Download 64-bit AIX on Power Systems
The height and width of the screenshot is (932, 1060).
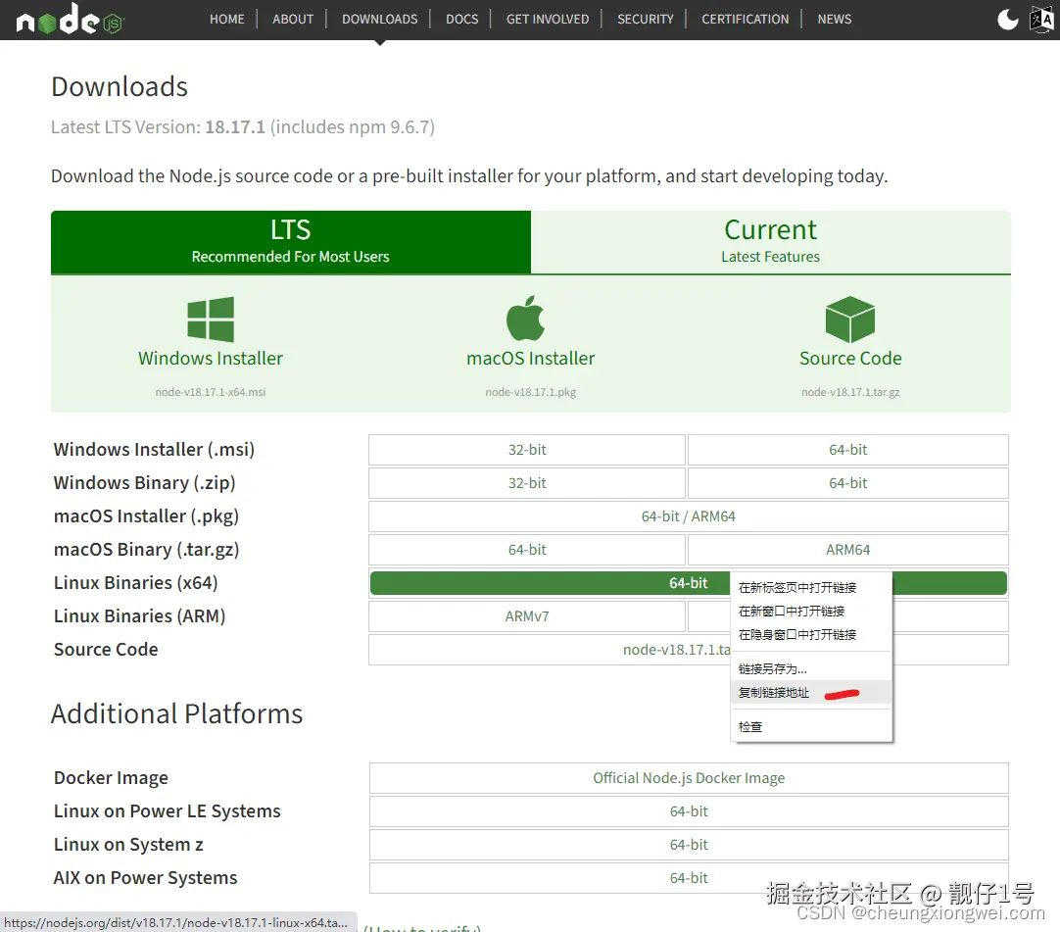(x=688, y=877)
